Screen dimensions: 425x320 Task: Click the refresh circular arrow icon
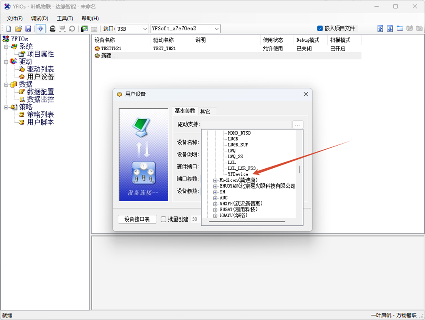[72, 28]
